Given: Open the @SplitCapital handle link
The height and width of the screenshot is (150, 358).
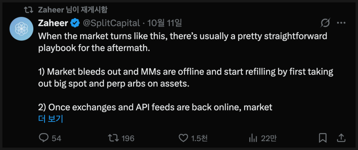Looking at the screenshot, I should (110, 23).
